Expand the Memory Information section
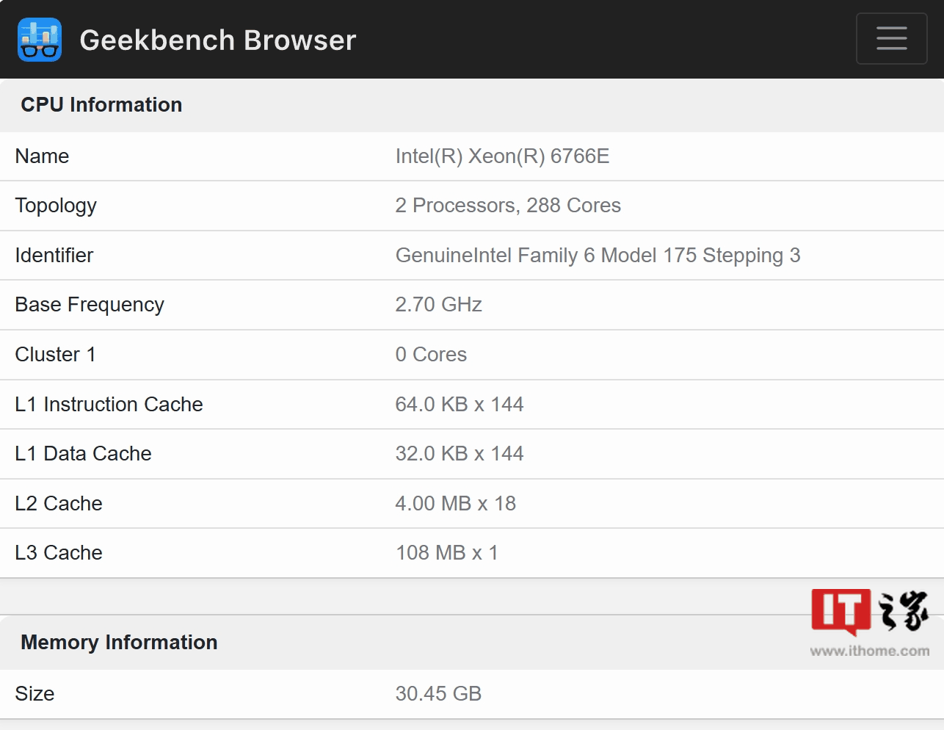This screenshot has width=944, height=730. [118, 643]
